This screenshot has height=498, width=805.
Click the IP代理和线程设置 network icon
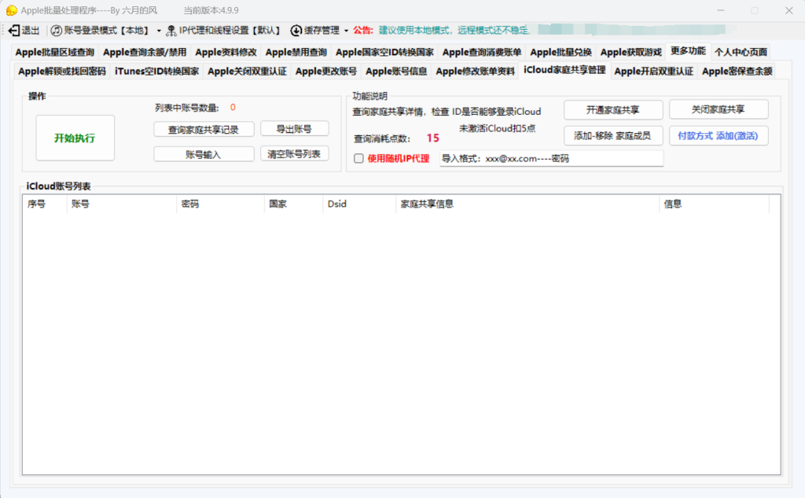171,31
